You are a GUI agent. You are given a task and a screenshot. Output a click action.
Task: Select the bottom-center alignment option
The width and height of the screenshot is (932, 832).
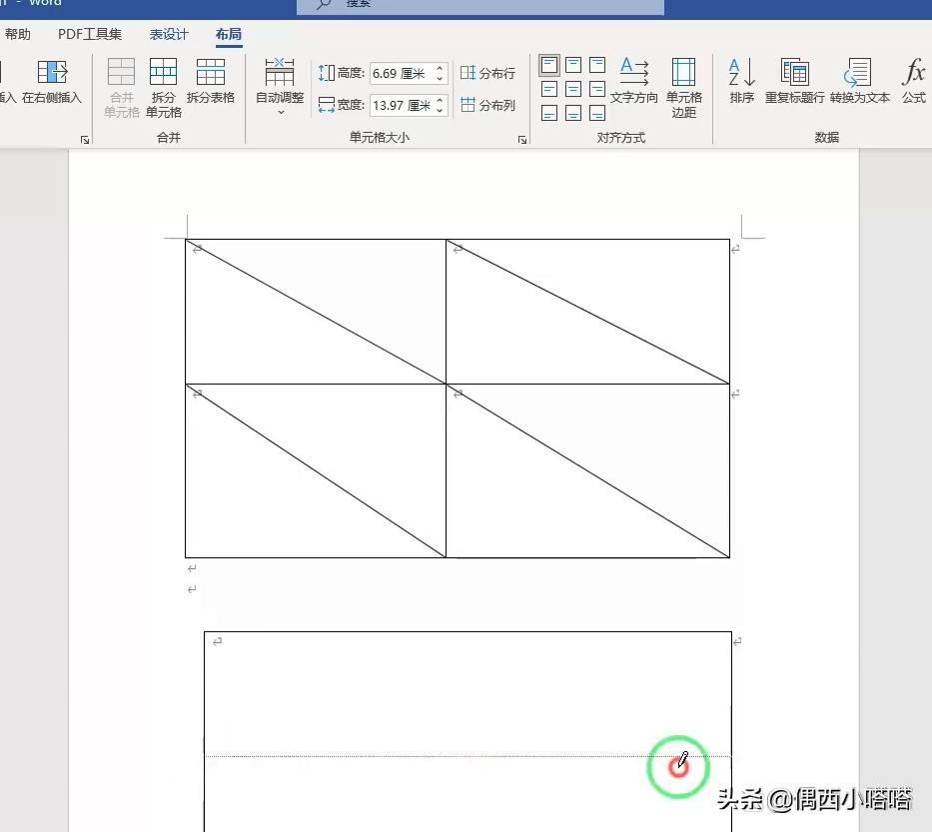(x=572, y=113)
